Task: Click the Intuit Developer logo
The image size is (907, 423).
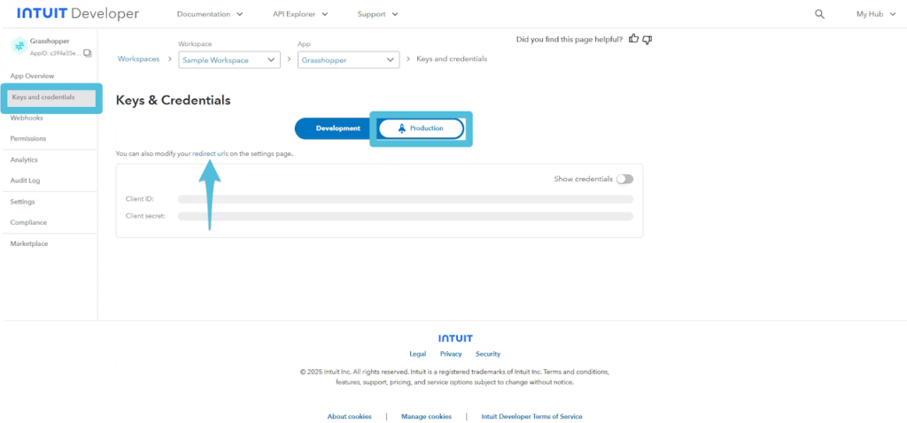Action: (78, 14)
